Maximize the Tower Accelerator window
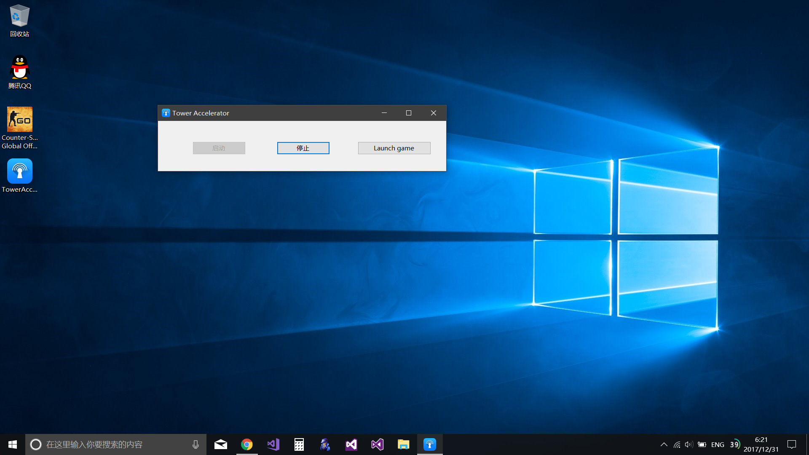This screenshot has width=809, height=455. (408, 113)
